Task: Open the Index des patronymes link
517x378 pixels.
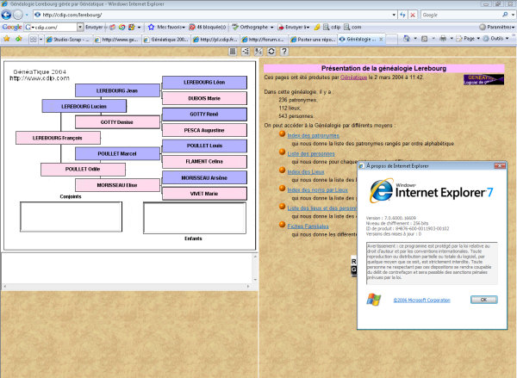Action: pyautogui.click(x=313, y=135)
